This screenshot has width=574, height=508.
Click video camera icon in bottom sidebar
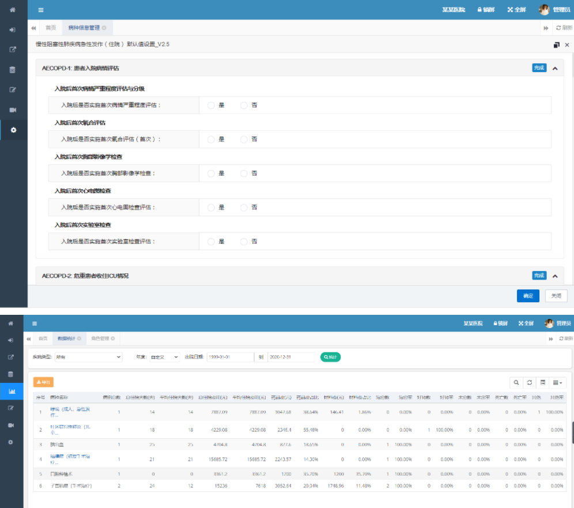tap(10, 425)
